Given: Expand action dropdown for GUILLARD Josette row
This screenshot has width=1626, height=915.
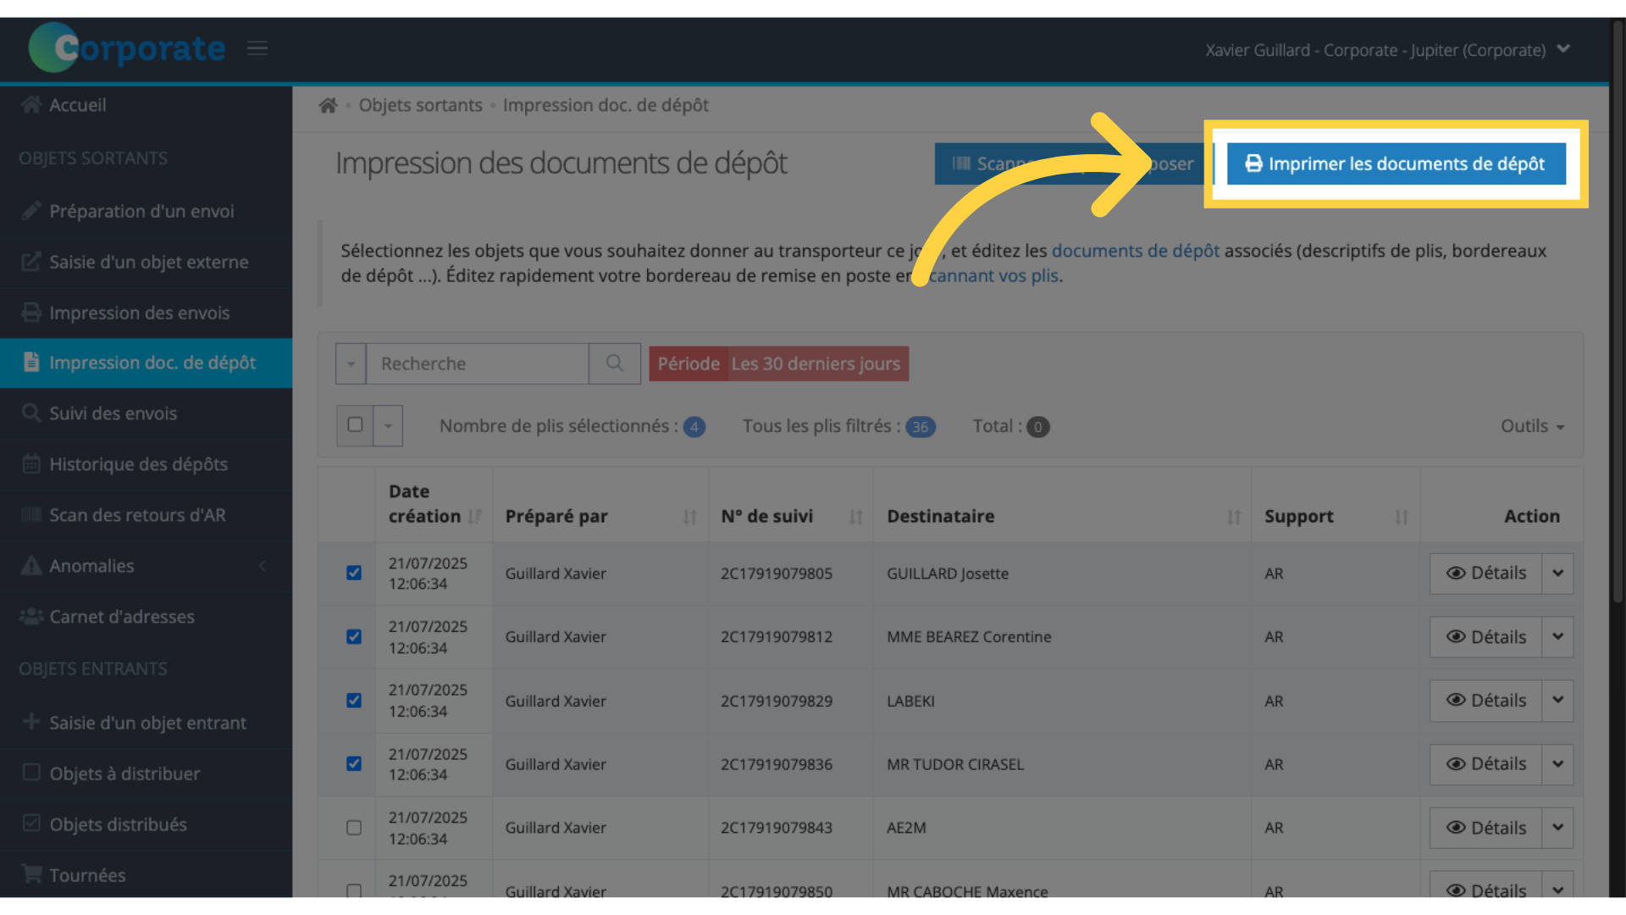Looking at the screenshot, I should (x=1557, y=574).
